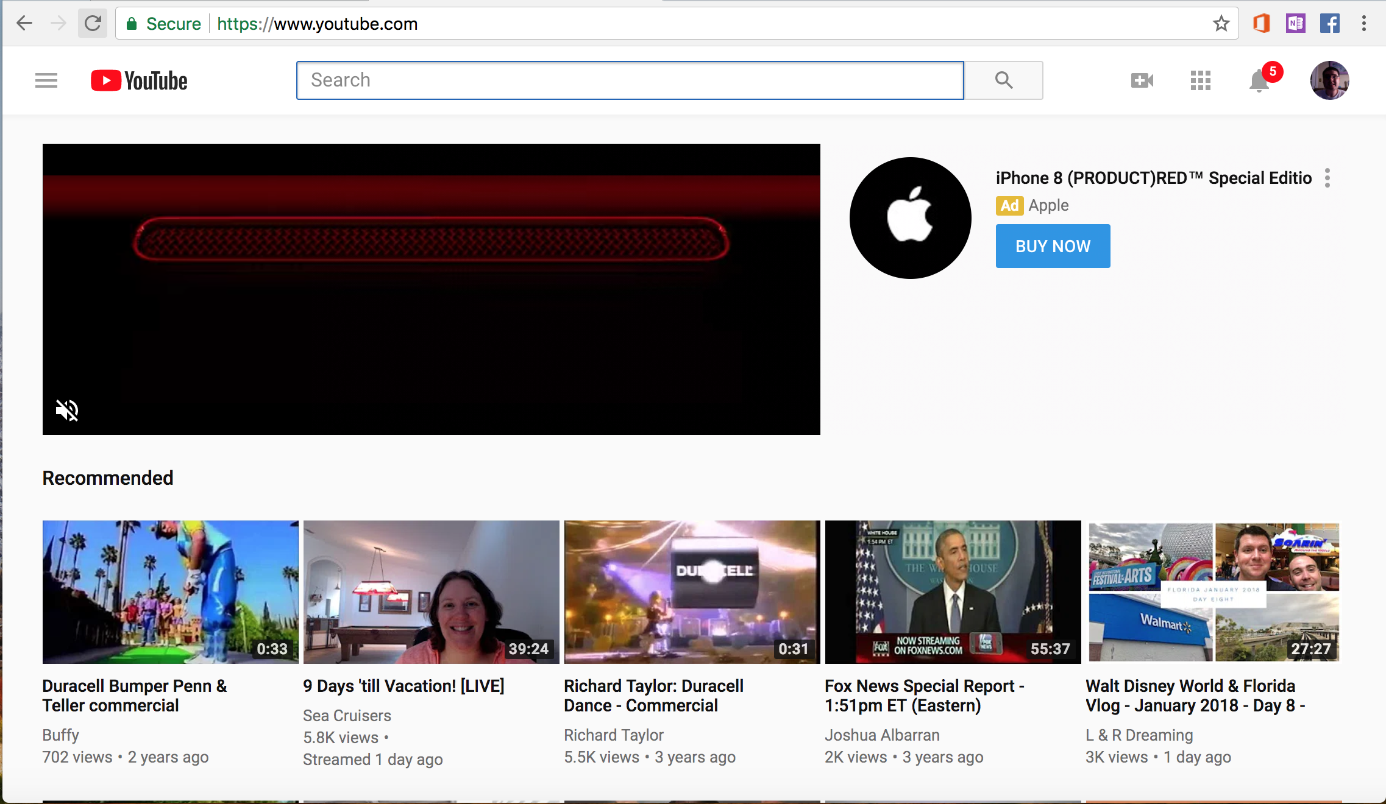Click the browser forward arrow
The height and width of the screenshot is (804, 1386).
click(59, 24)
